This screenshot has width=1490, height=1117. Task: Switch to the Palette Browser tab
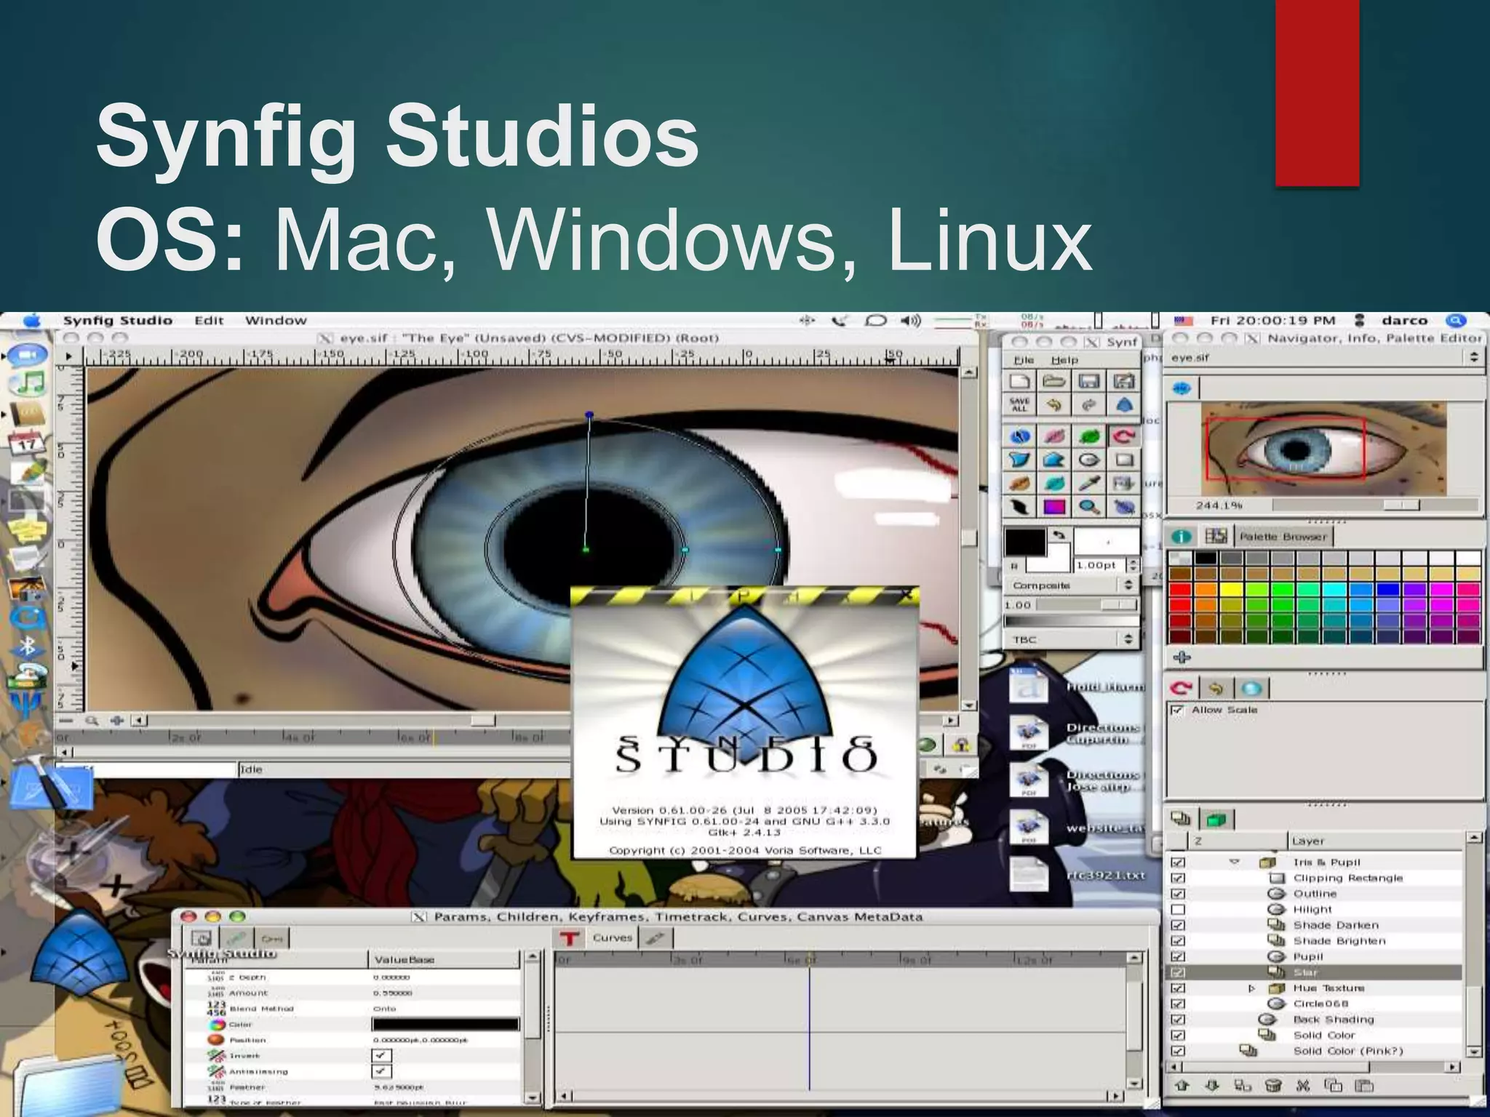click(1283, 537)
